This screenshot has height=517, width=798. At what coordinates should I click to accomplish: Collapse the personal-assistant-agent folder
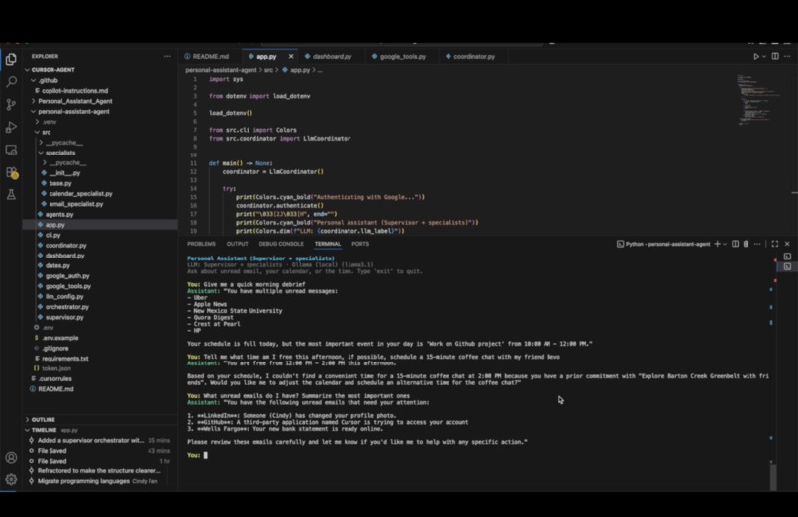coord(73,112)
